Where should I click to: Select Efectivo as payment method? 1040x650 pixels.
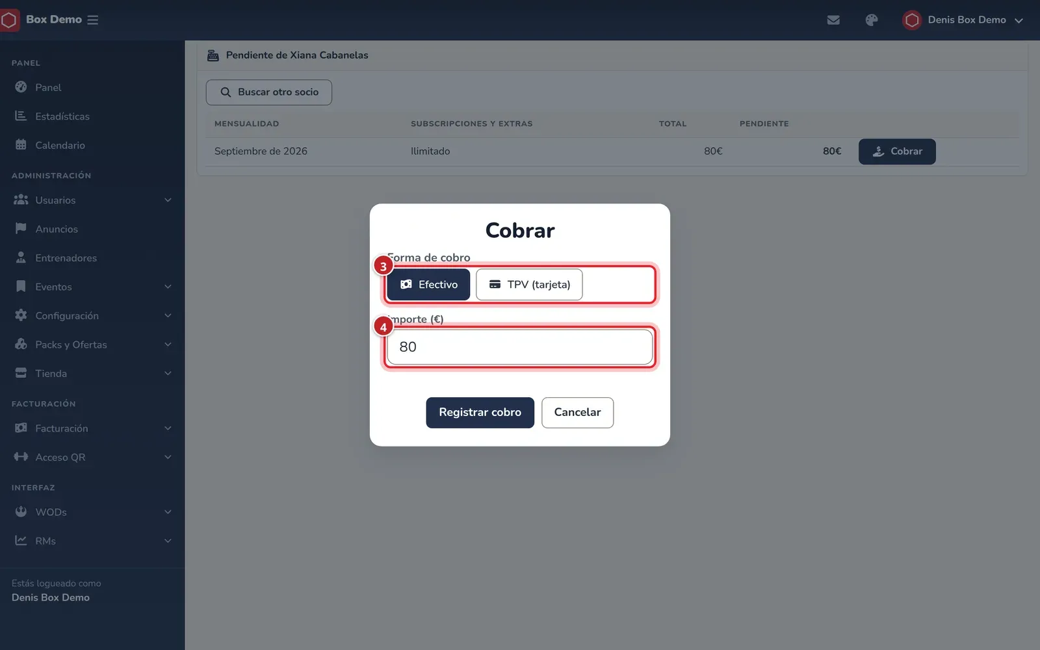pyautogui.click(x=428, y=285)
